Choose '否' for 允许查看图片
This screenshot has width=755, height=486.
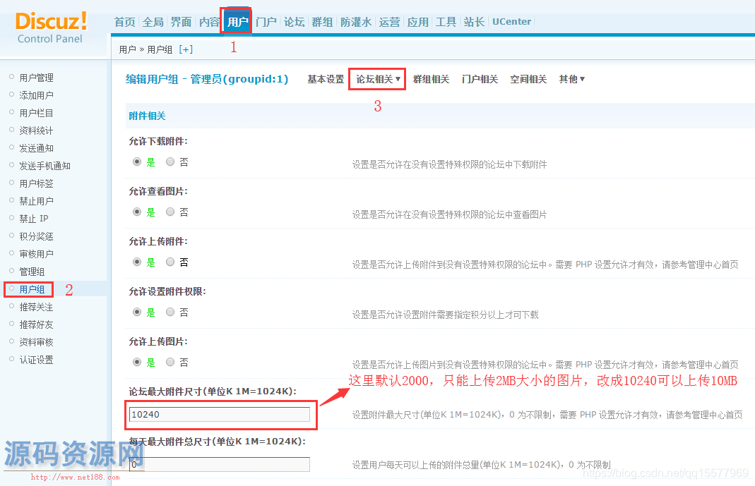click(170, 212)
